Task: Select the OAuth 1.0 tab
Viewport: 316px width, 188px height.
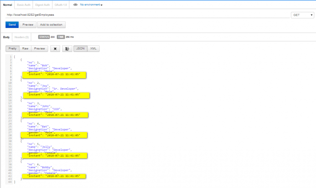Action: point(60,5)
